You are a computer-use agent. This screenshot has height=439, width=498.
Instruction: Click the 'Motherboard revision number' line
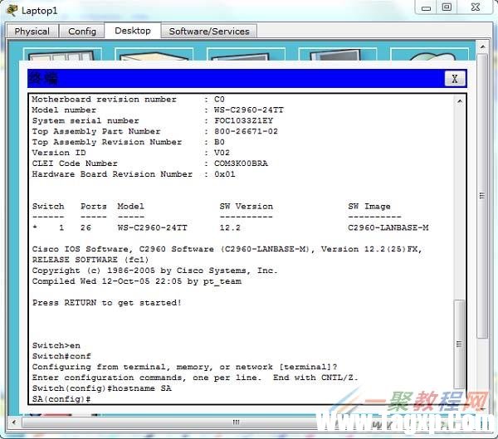128,99
